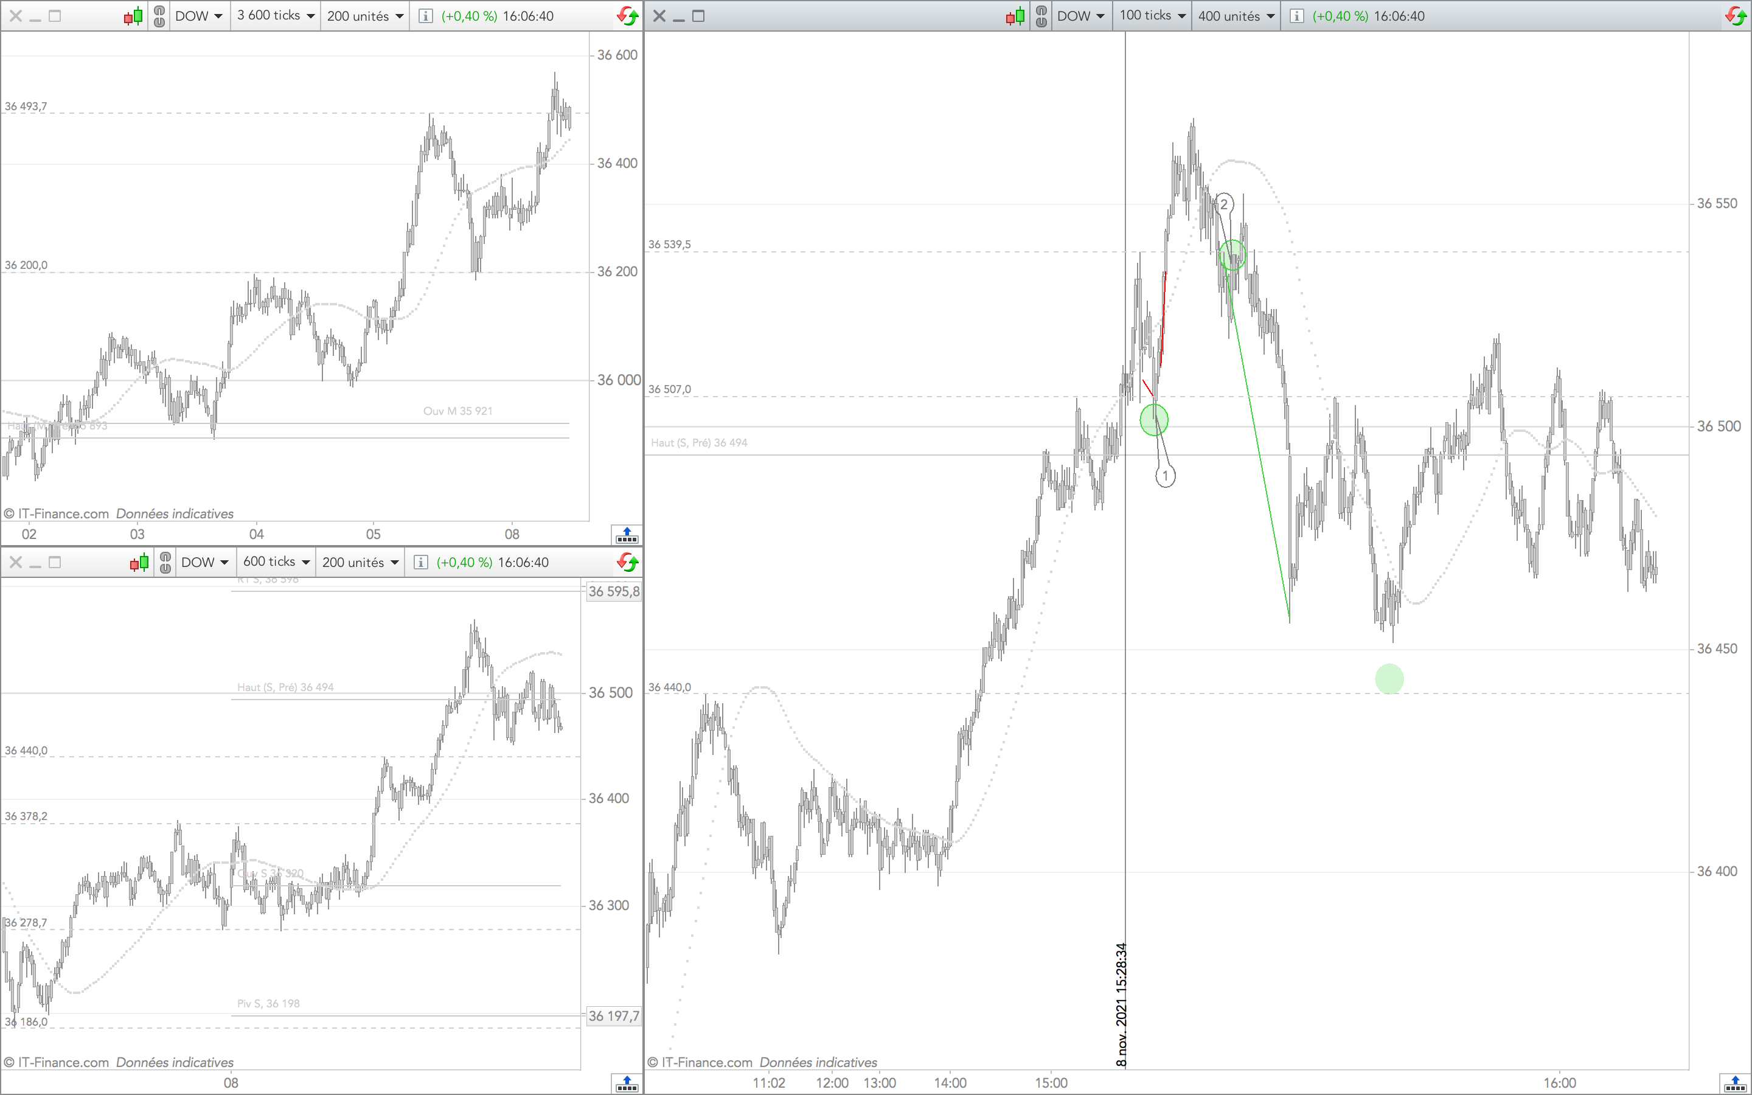Click candlestick style icon in 100 ticks chart
The height and width of the screenshot is (1095, 1752).
point(1015,16)
